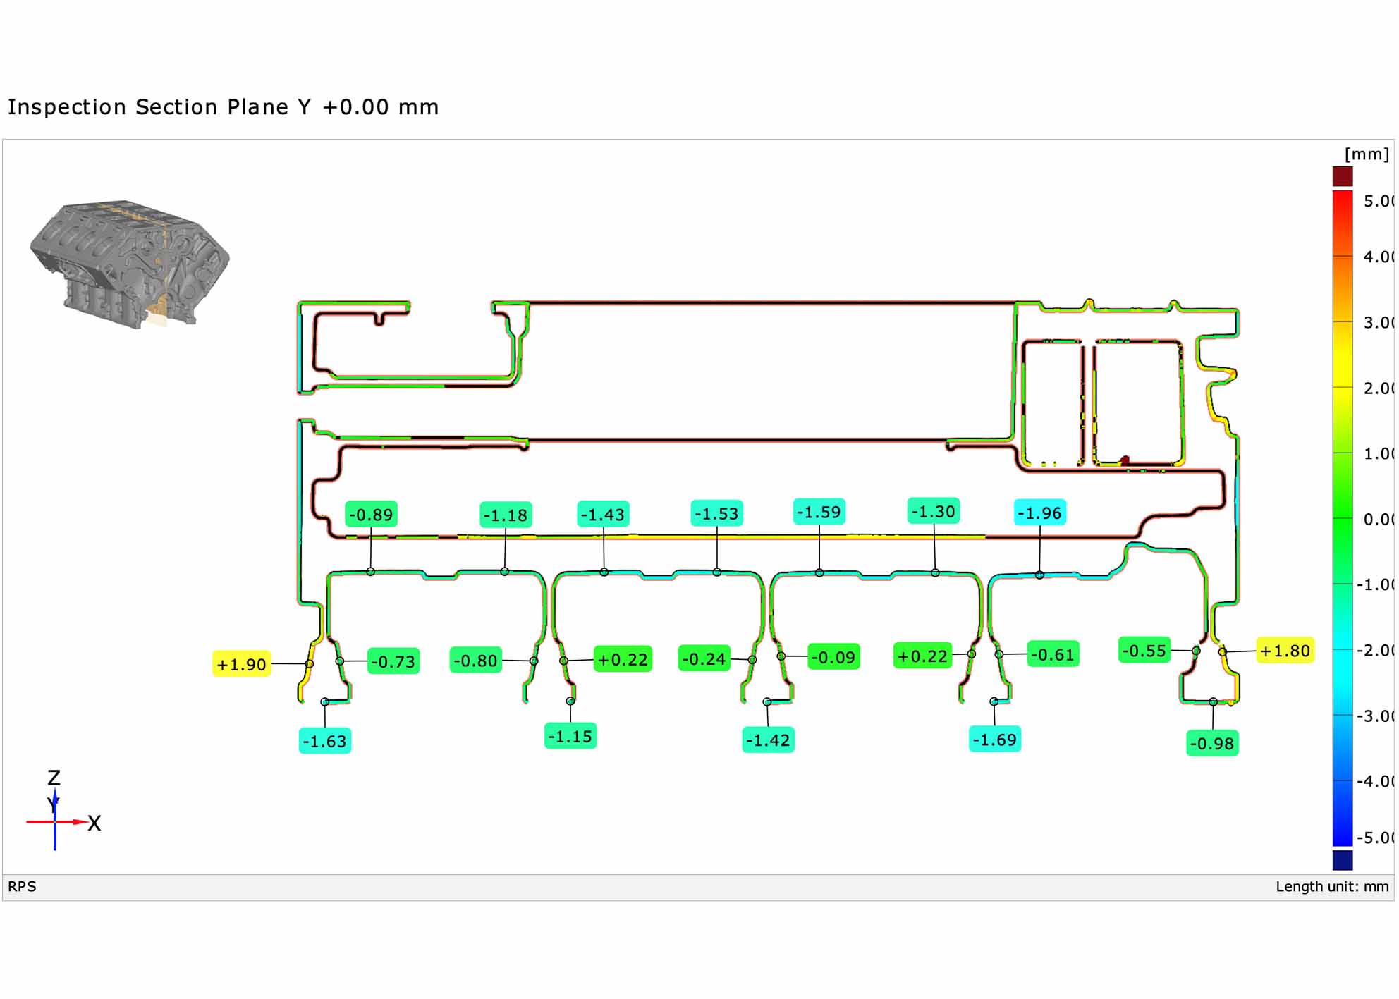Click the -0.80 deviation annotation
This screenshot has width=1399, height=999.
pyautogui.click(x=476, y=661)
